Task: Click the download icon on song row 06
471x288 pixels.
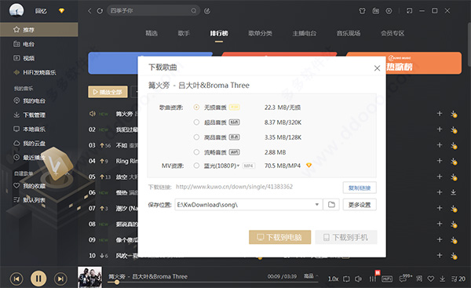Action: pyautogui.click(x=454, y=192)
